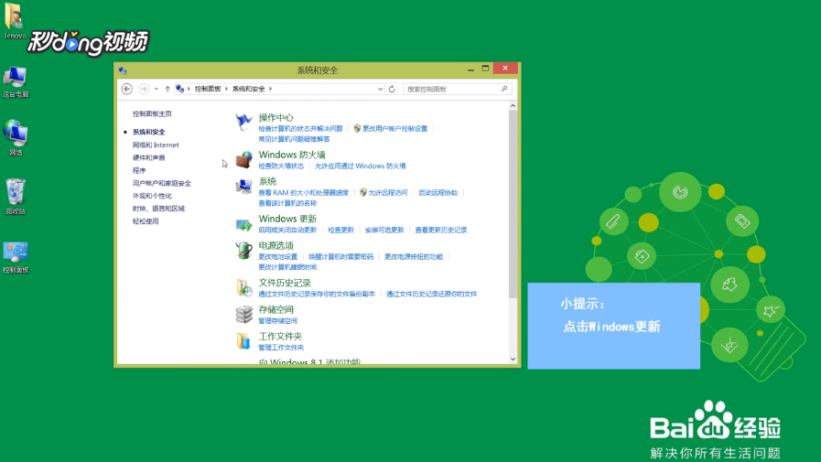Open the 操作中心 heading link

(275, 118)
